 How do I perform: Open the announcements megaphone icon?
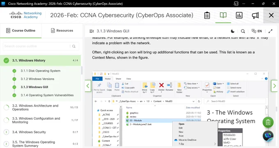pos(255,15)
